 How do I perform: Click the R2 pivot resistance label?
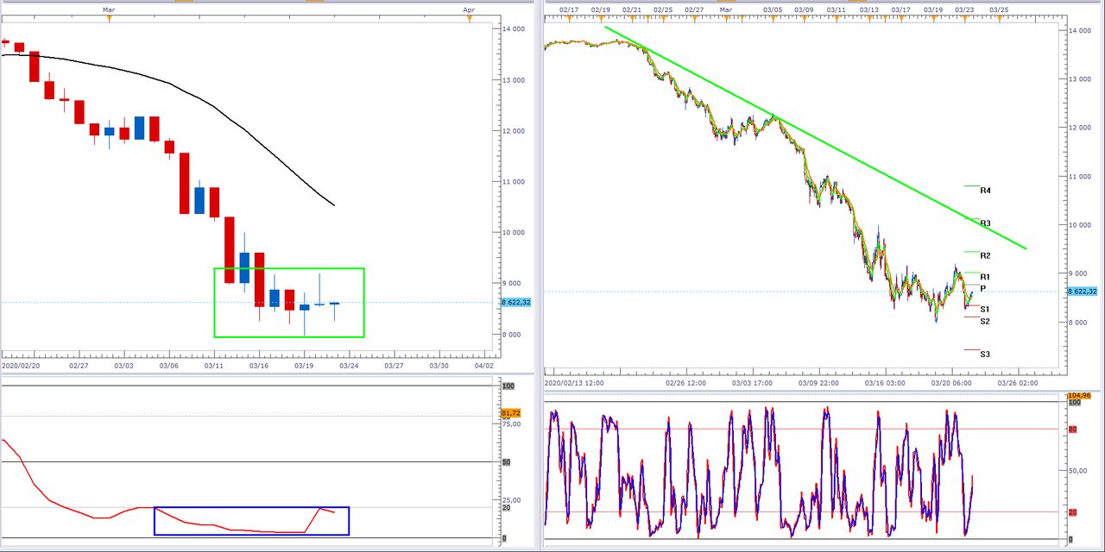point(985,256)
